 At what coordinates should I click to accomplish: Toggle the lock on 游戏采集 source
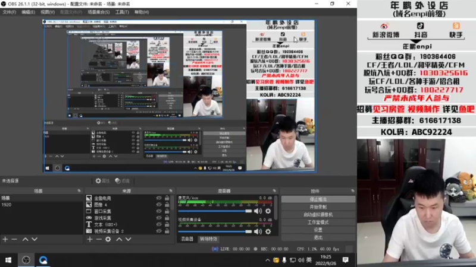click(x=167, y=218)
